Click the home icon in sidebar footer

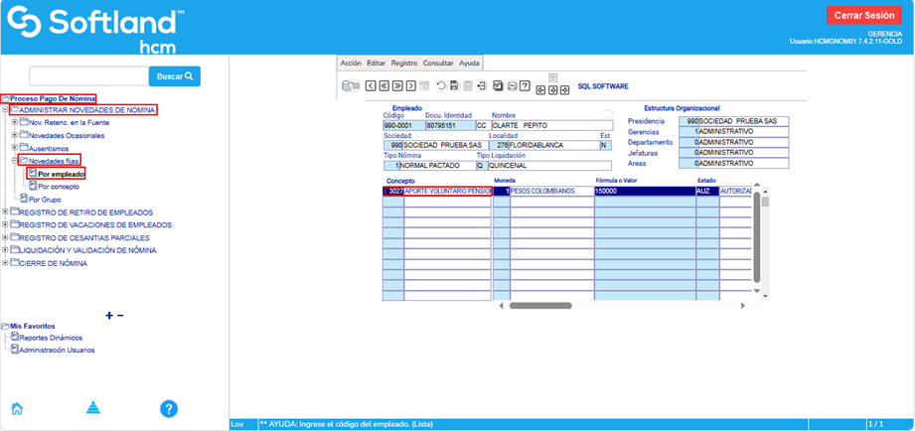click(x=17, y=408)
